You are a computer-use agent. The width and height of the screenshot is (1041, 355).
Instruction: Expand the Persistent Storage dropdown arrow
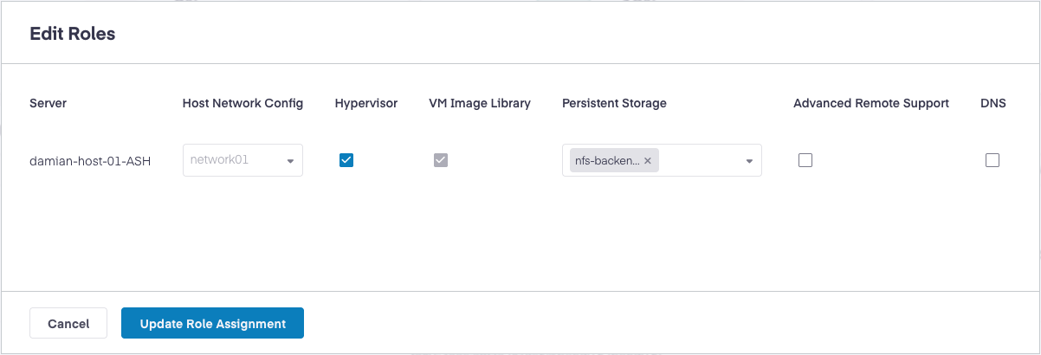click(749, 161)
